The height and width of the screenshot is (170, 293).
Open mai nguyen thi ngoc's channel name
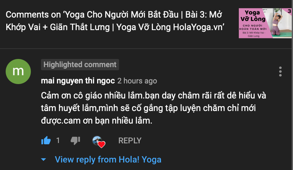coord(78,81)
